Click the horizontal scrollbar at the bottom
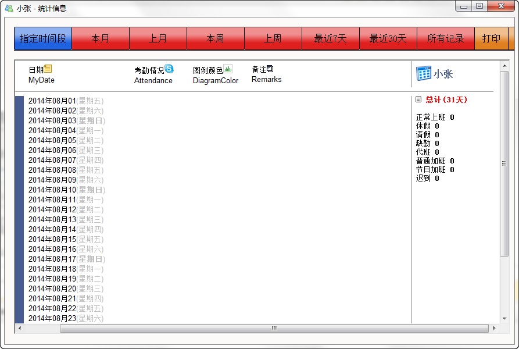519x349 pixels. pyautogui.click(x=273, y=329)
